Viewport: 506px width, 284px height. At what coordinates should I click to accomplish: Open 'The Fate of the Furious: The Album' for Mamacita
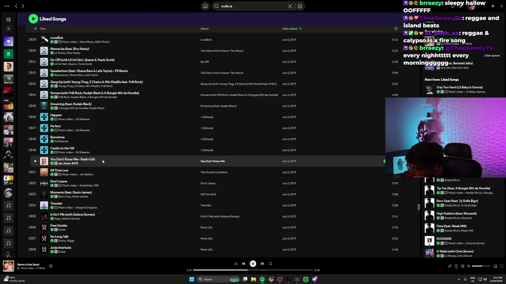(x=222, y=51)
